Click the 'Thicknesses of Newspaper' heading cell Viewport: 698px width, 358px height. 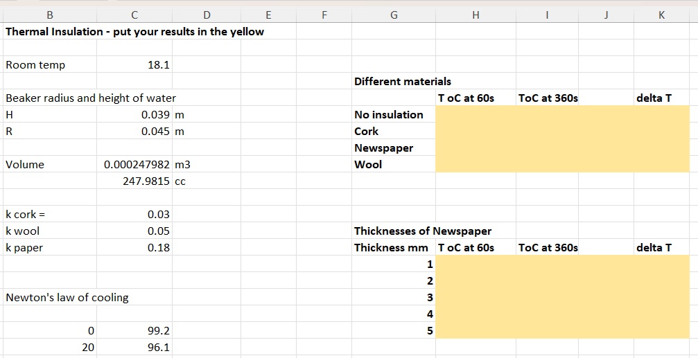pos(394,231)
